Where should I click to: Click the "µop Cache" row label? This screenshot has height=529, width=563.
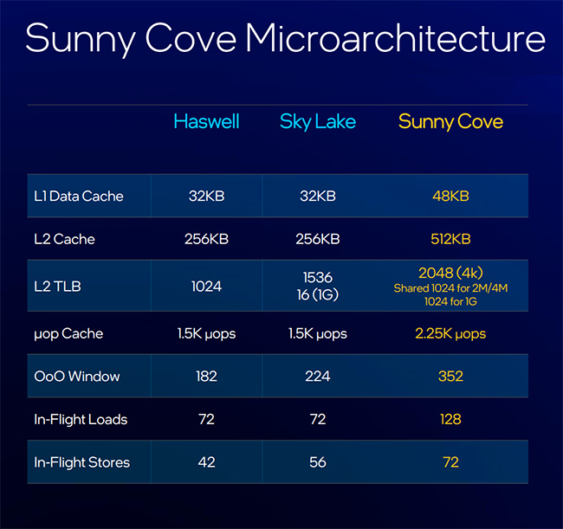(x=68, y=334)
